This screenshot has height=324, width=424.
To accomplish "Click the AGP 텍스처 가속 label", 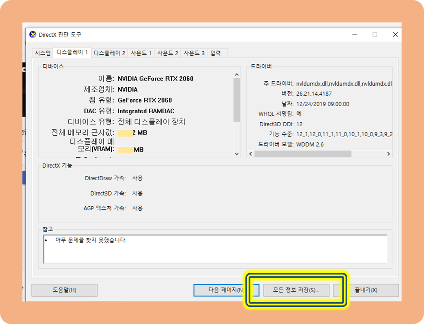I will pyautogui.click(x=105, y=208).
